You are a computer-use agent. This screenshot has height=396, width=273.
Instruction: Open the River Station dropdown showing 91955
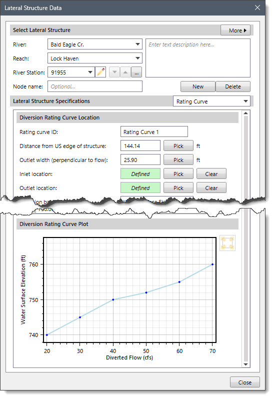(71, 72)
